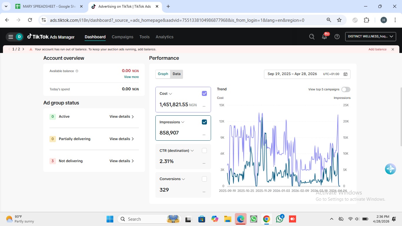The width and height of the screenshot is (402, 226).
Task: Open File Explorer from taskbar
Action: (x=227, y=219)
